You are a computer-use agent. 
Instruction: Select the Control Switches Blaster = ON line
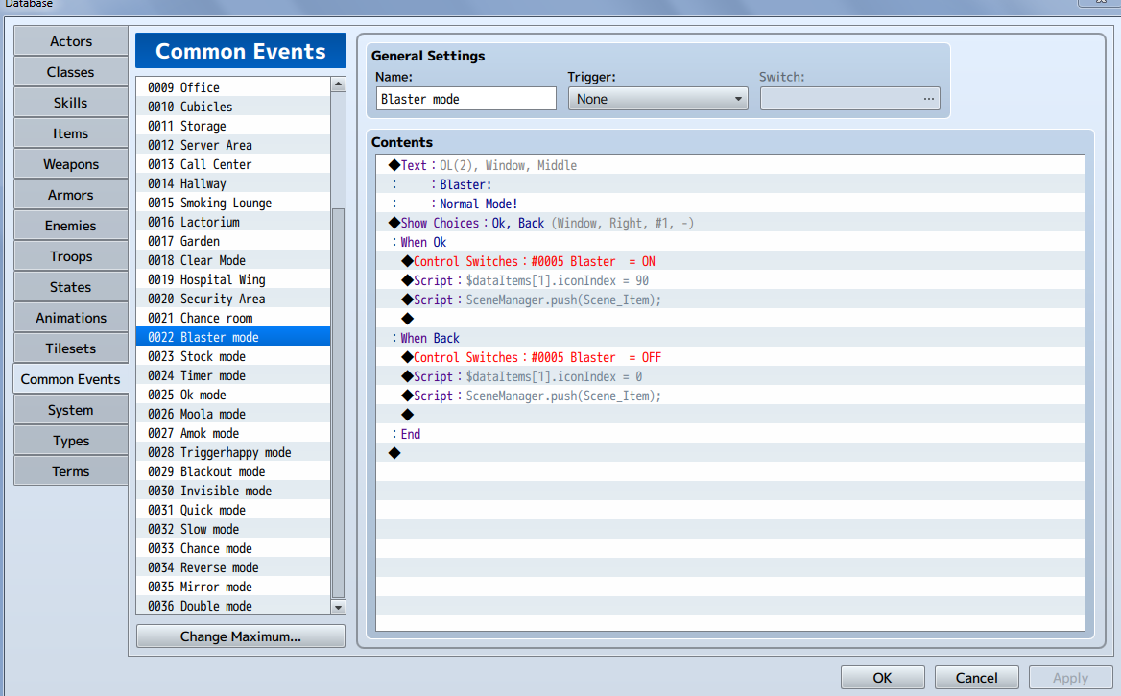(730, 262)
